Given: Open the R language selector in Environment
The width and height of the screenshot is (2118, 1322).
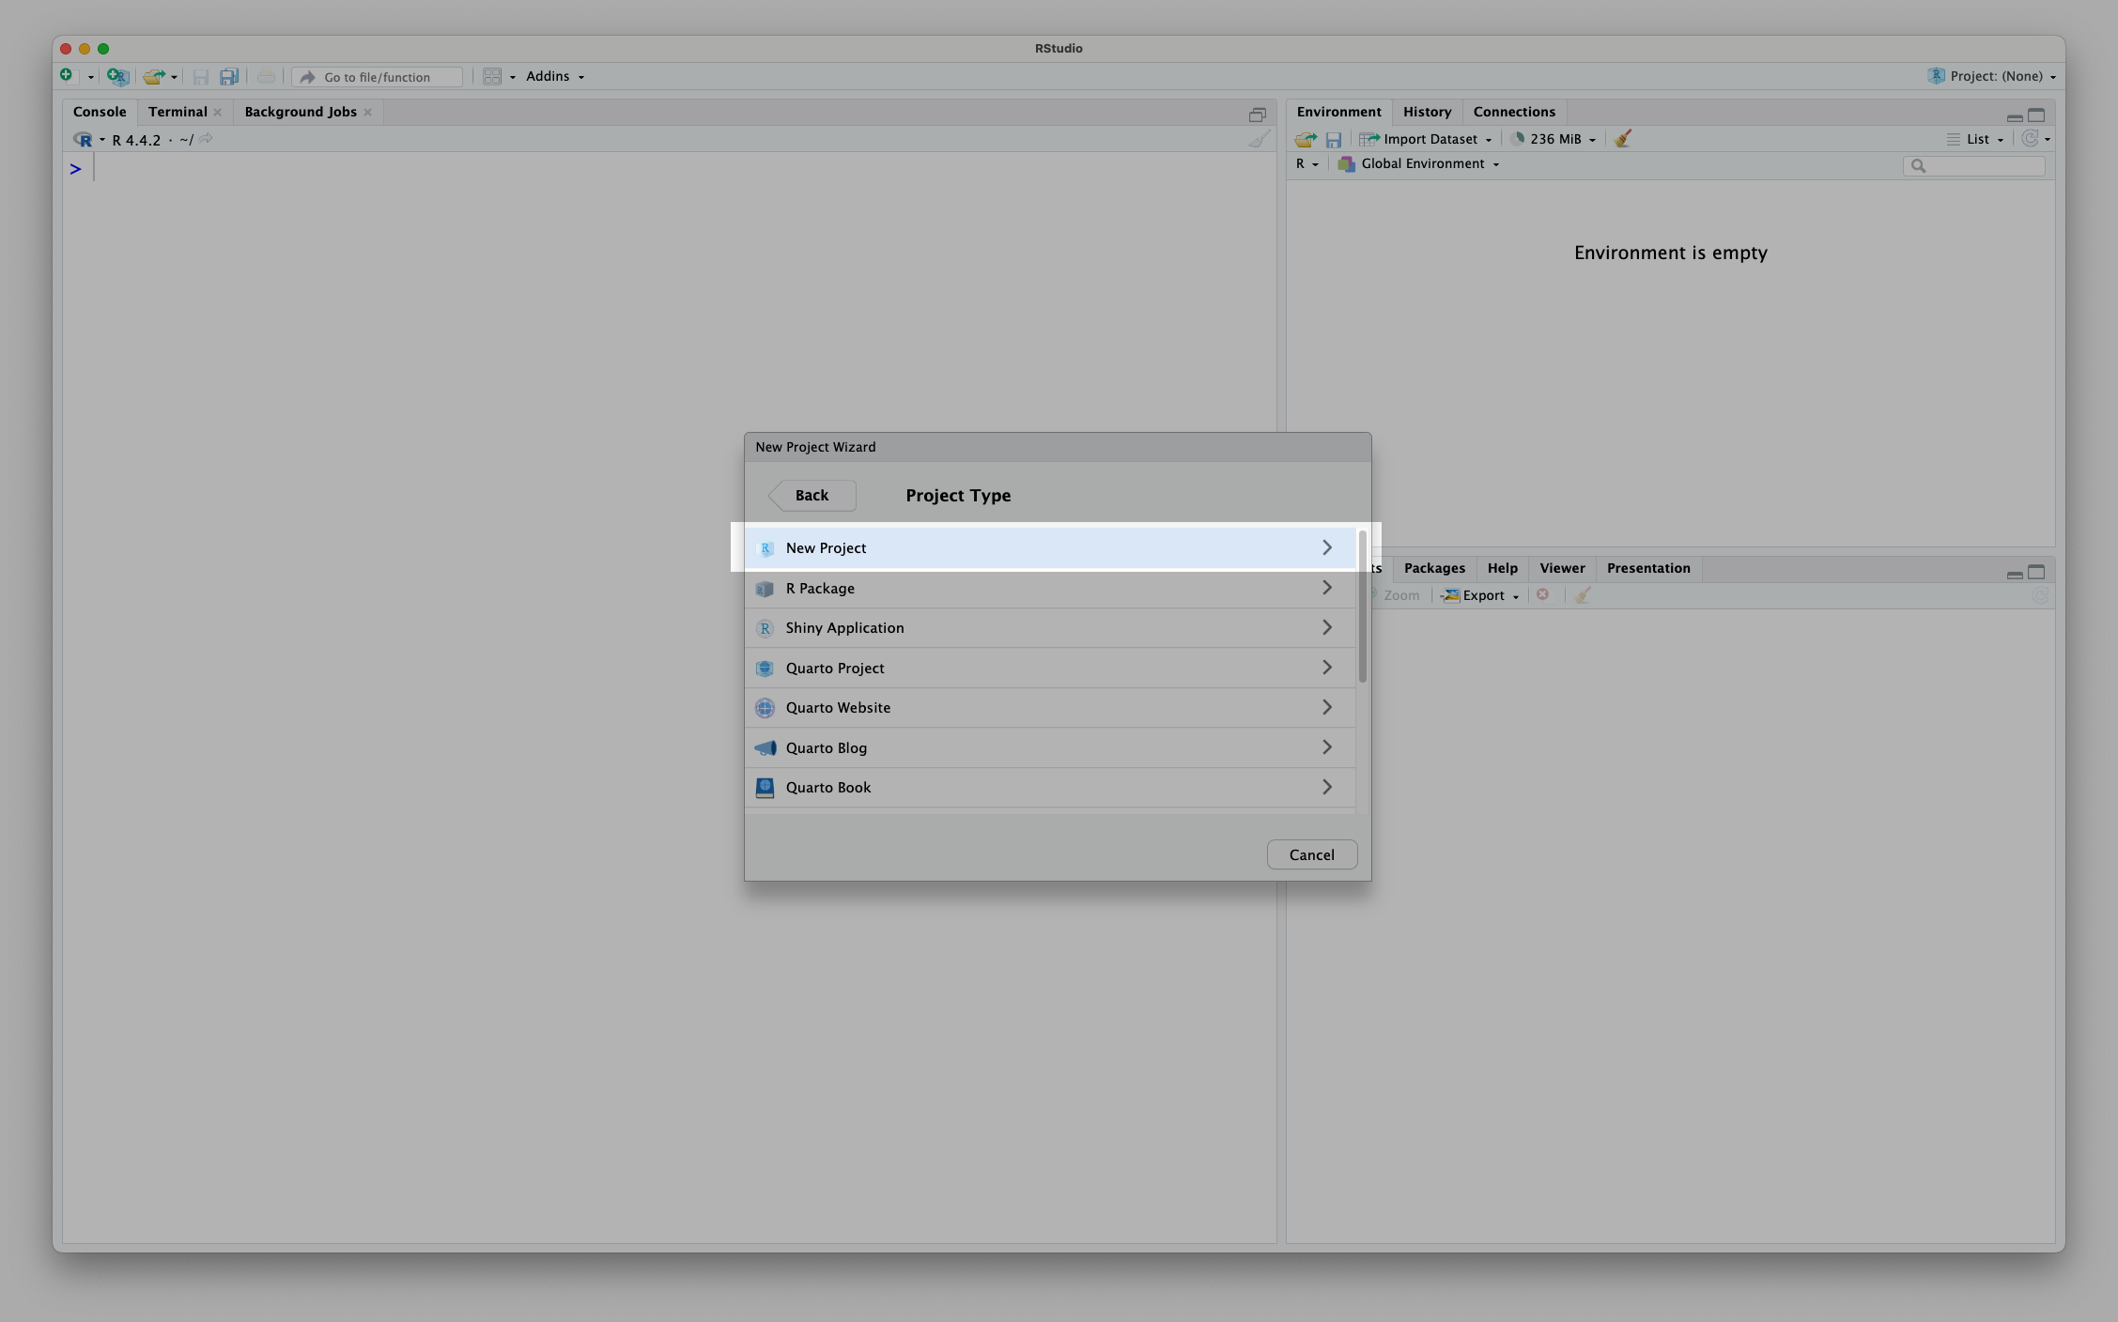Looking at the screenshot, I should click(1307, 164).
